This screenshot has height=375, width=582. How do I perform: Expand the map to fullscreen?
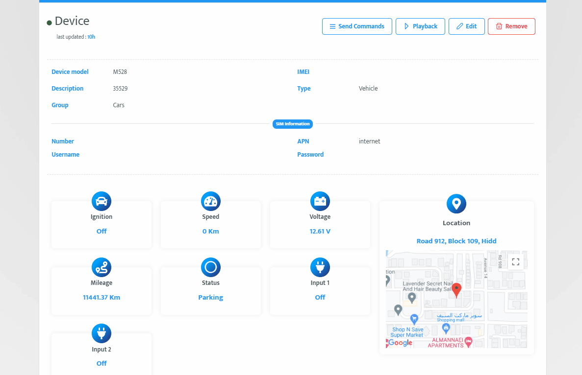515,262
